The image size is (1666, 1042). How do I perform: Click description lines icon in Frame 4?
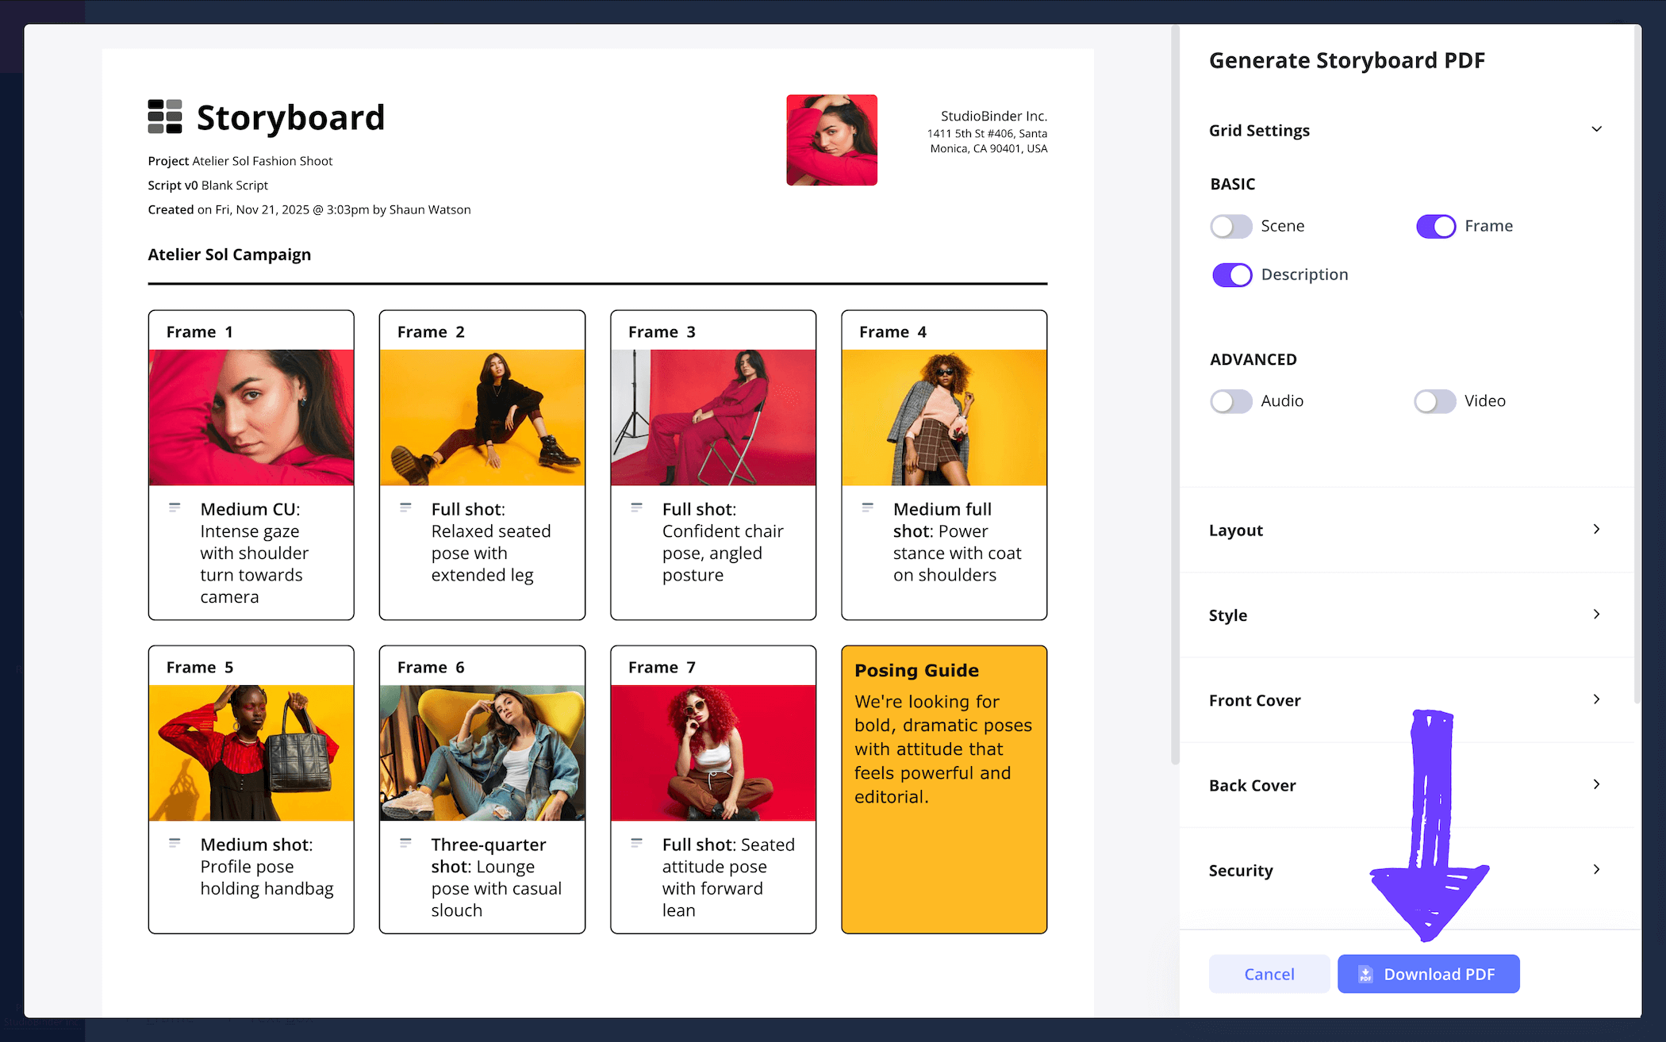click(867, 508)
